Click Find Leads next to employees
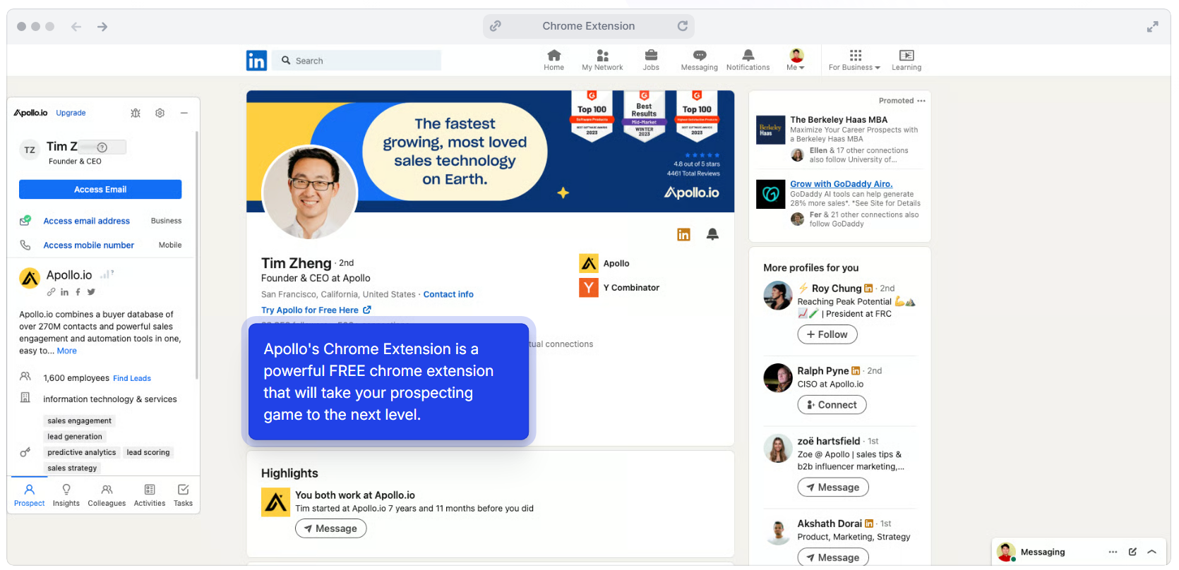The width and height of the screenshot is (1179, 570). [x=132, y=378]
